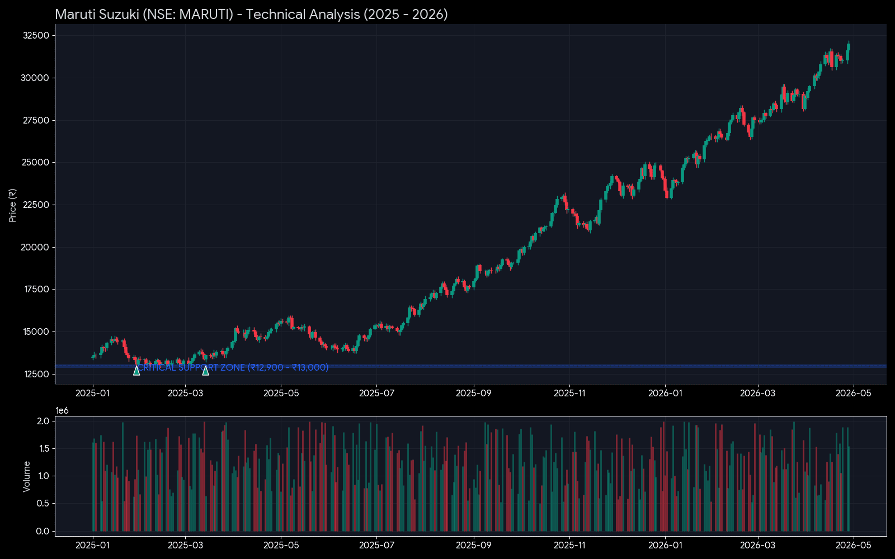Select '2026-03' on the price chart's date axis

[x=758, y=393]
